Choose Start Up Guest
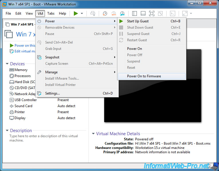Screen dimensions: 219x171 point(152,21)
